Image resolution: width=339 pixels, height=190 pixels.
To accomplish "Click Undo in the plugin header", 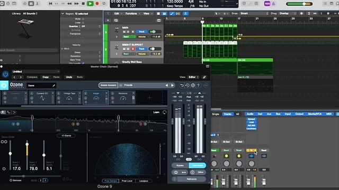I will click(69, 77).
